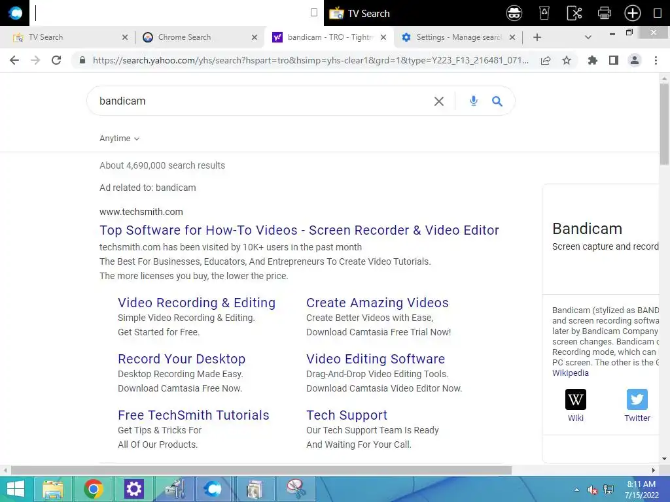Open the Windows Start button

[x=16, y=489]
